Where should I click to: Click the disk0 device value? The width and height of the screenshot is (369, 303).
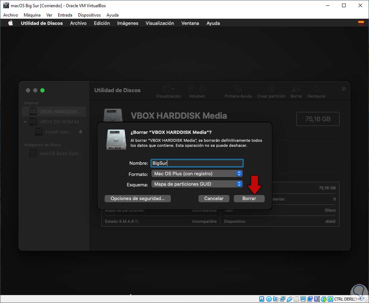(x=330, y=221)
